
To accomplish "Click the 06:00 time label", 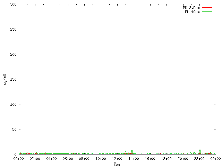I will 68,159.
